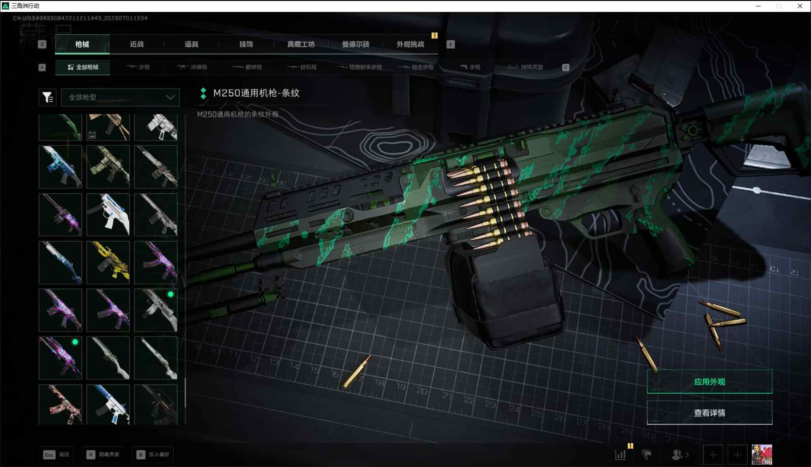Expand the 全部枪型 dropdown

121,97
